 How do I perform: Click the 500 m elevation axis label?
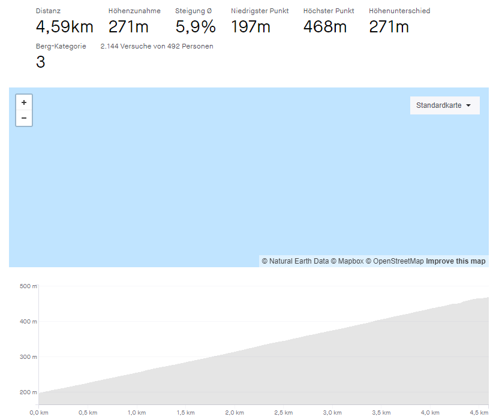[28, 286]
